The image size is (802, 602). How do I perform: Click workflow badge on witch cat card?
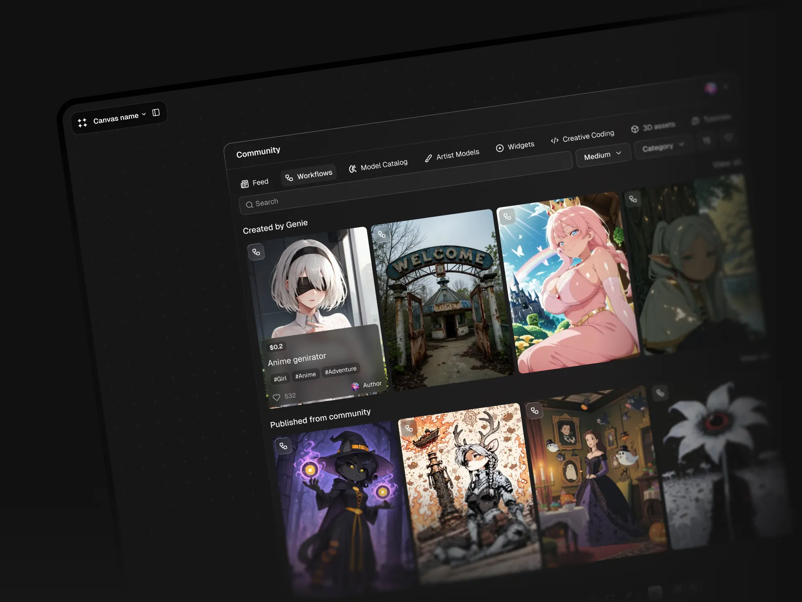coord(283,446)
